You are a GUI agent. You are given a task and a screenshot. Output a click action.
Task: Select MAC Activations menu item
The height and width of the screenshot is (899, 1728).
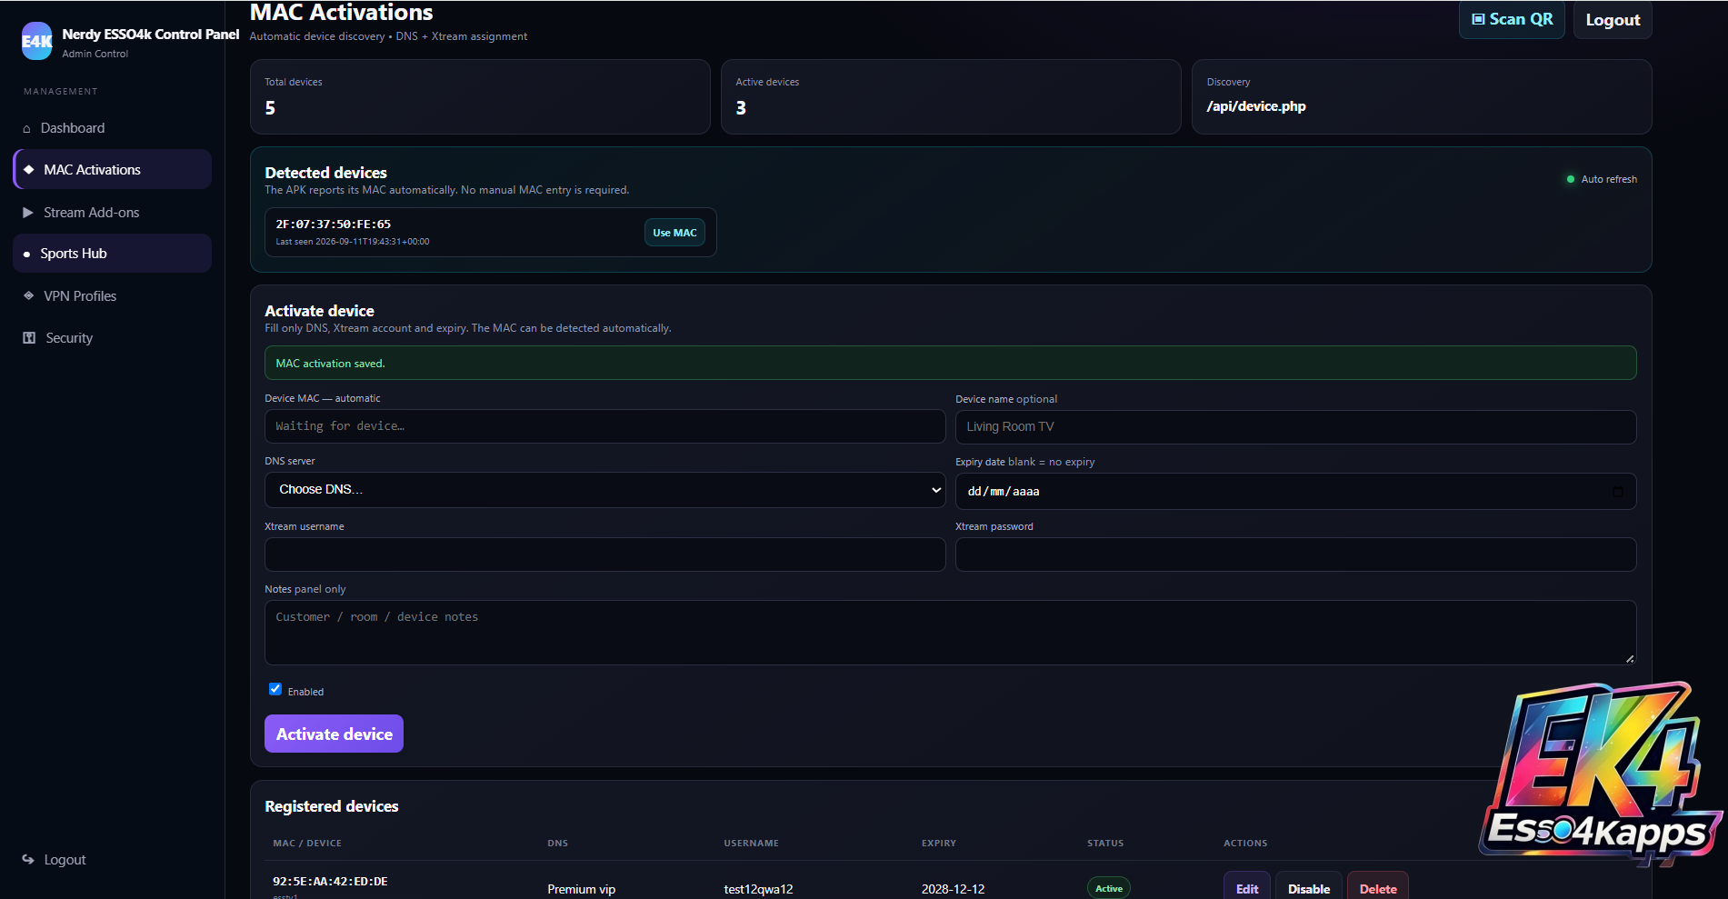pyautogui.click(x=113, y=169)
